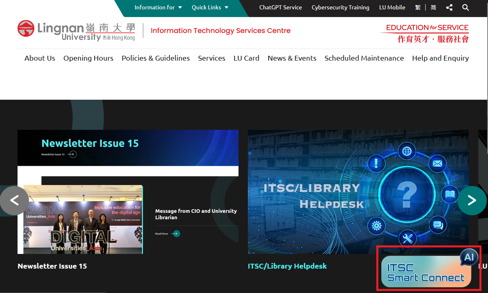Click the Newsletter Issue 15 banner arrow
488x293 pixels.
(x=72, y=154)
